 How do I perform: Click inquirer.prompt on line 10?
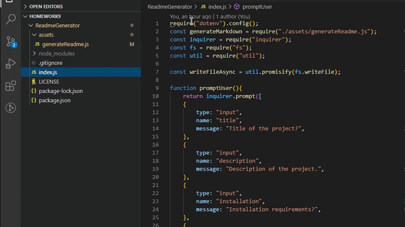coord(230,96)
